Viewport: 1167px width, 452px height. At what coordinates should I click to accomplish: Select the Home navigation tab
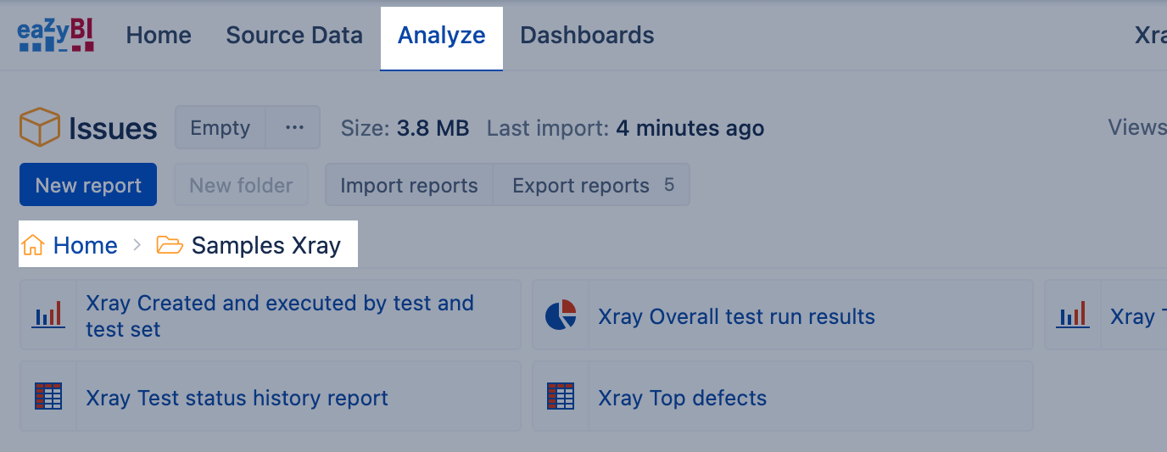159,36
